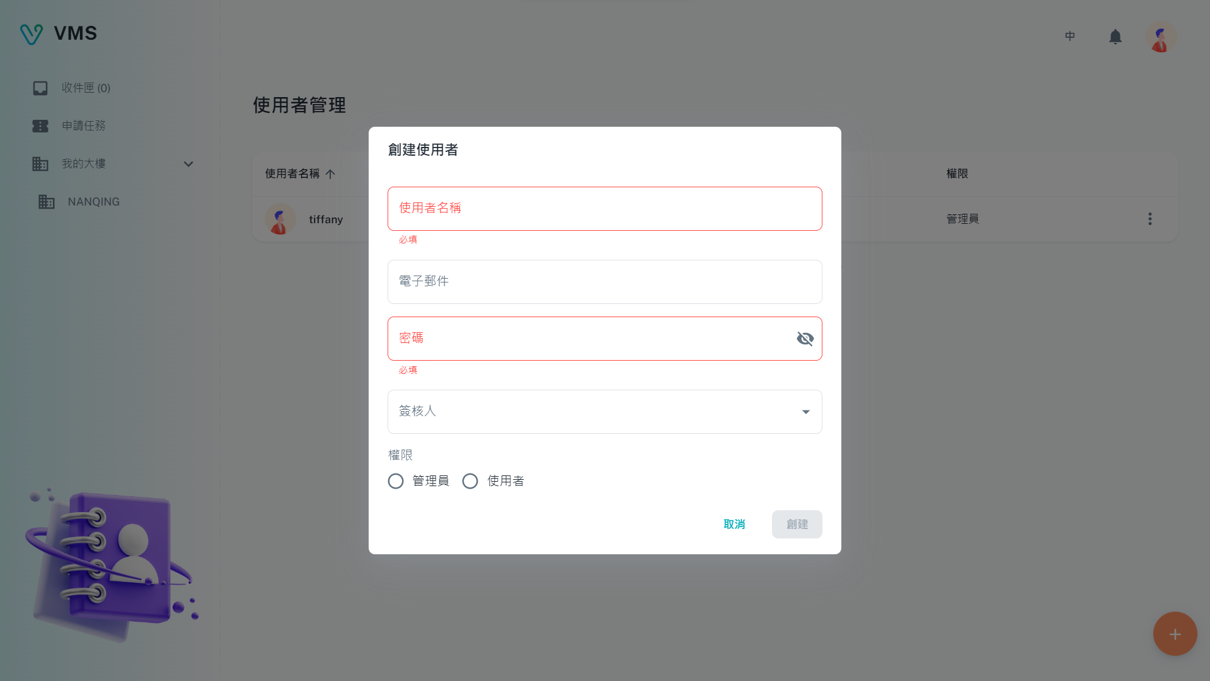The height and width of the screenshot is (681, 1210).
Task: Sort by 使用者名稱 column arrow
Action: [330, 174]
